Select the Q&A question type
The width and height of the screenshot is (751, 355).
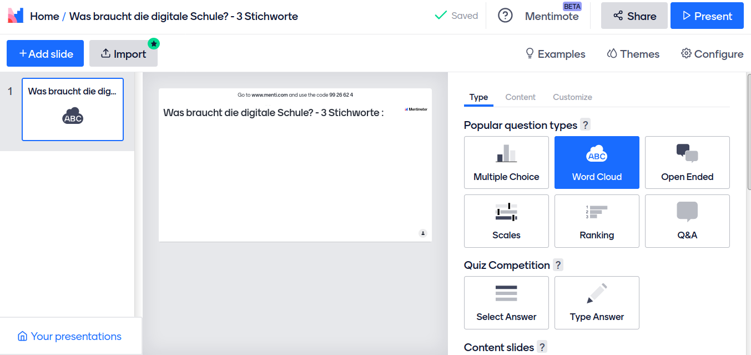[687, 221]
